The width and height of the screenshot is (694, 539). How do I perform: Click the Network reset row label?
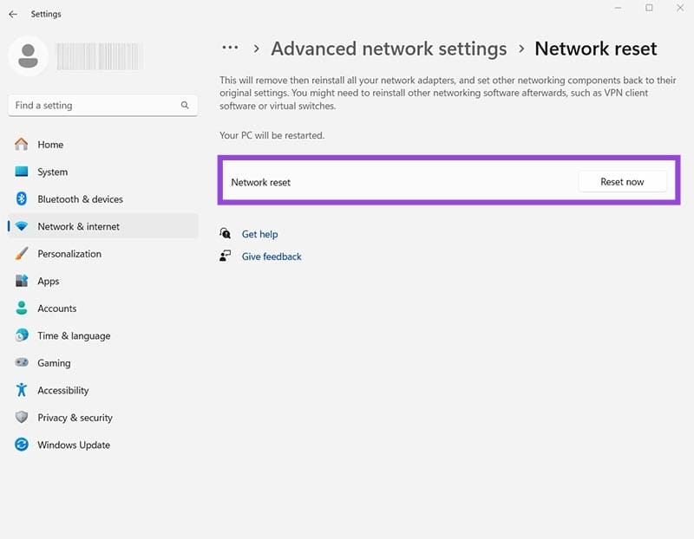coord(261,182)
